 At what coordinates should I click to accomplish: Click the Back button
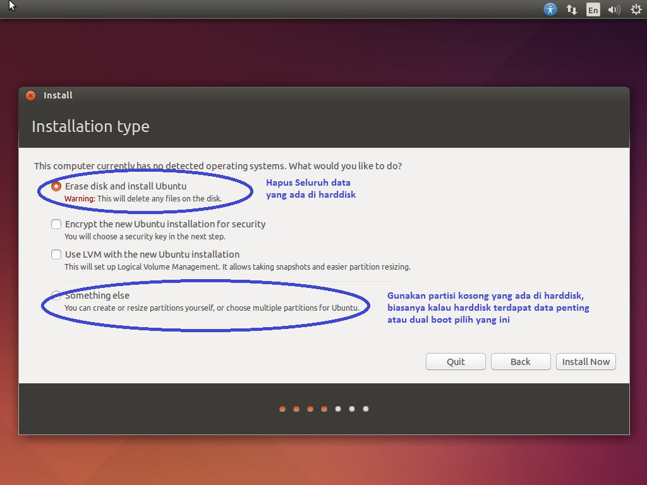pos(520,361)
